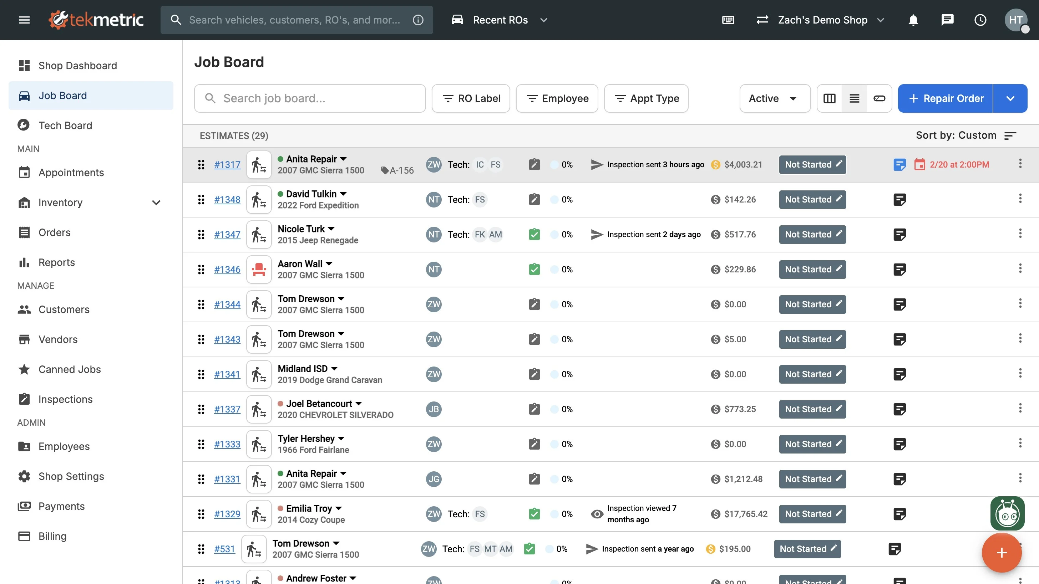Switch to the list view toggle
This screenshot has height=584, width=1039.
point(854,98)
